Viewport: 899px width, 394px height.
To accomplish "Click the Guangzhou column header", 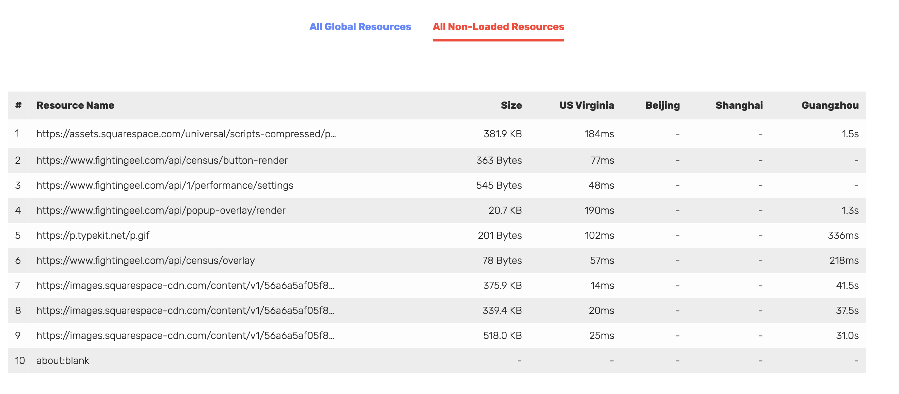I will pyautogui.click(x=830, y=105).
